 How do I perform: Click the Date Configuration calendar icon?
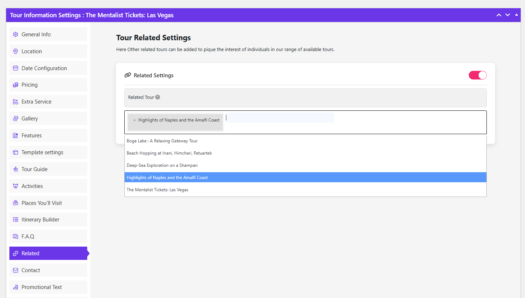click(x=15, y=68)
